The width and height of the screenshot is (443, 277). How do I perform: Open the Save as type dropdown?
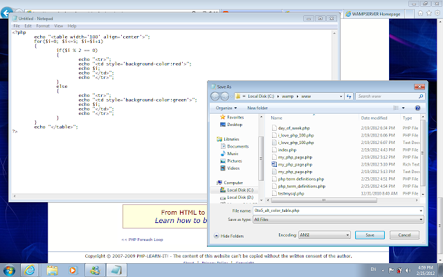[338, 220]
